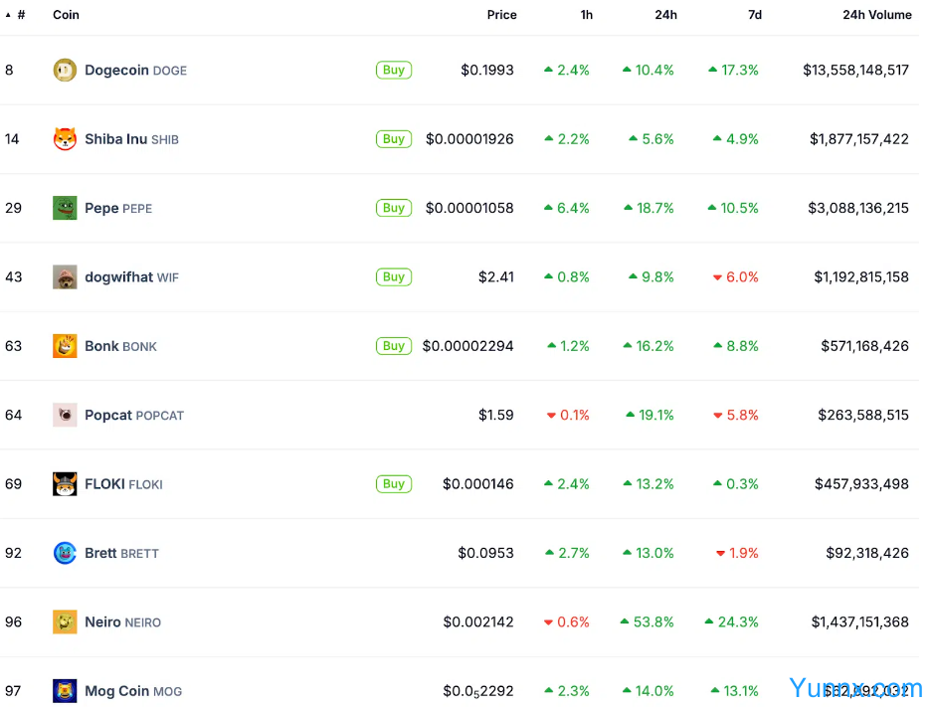Image resolution: width=932 pixels, height=707 pixels.
Task: Select Dogecoin price $0.1993
Action: click(486, 71)
